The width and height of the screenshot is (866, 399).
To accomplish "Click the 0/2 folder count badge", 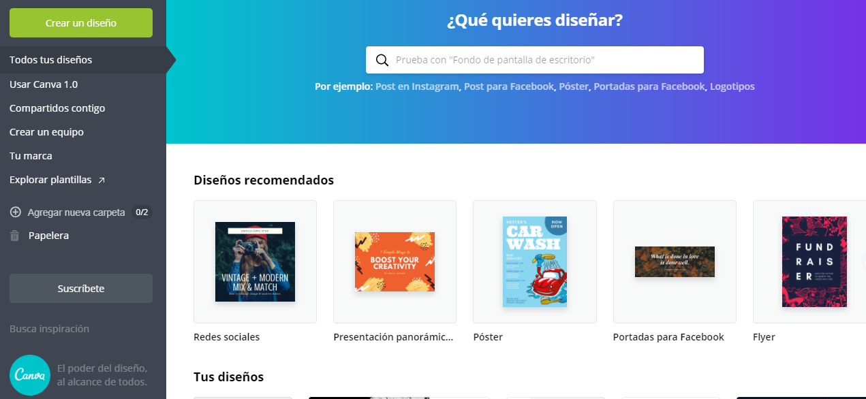I will (x=142, y=212).
